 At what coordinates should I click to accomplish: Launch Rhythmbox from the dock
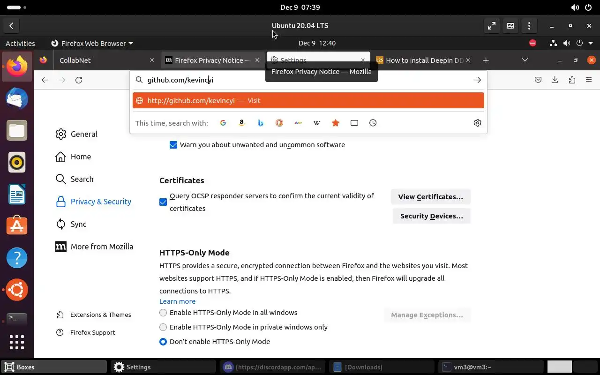point(17,163)
